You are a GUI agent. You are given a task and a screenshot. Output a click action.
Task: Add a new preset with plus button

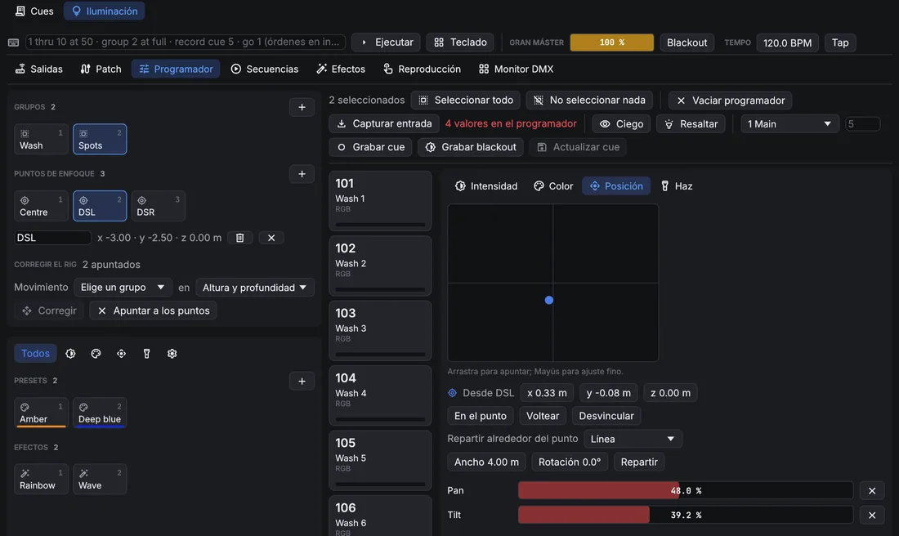point(302,382)
